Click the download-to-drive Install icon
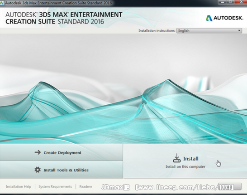 [x=177, y=158]
